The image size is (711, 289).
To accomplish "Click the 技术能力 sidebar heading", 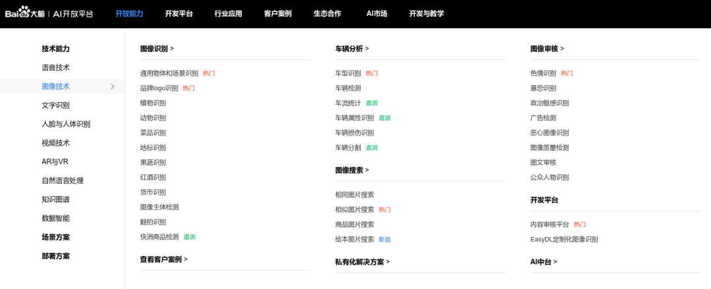I will tap(56, 49).
